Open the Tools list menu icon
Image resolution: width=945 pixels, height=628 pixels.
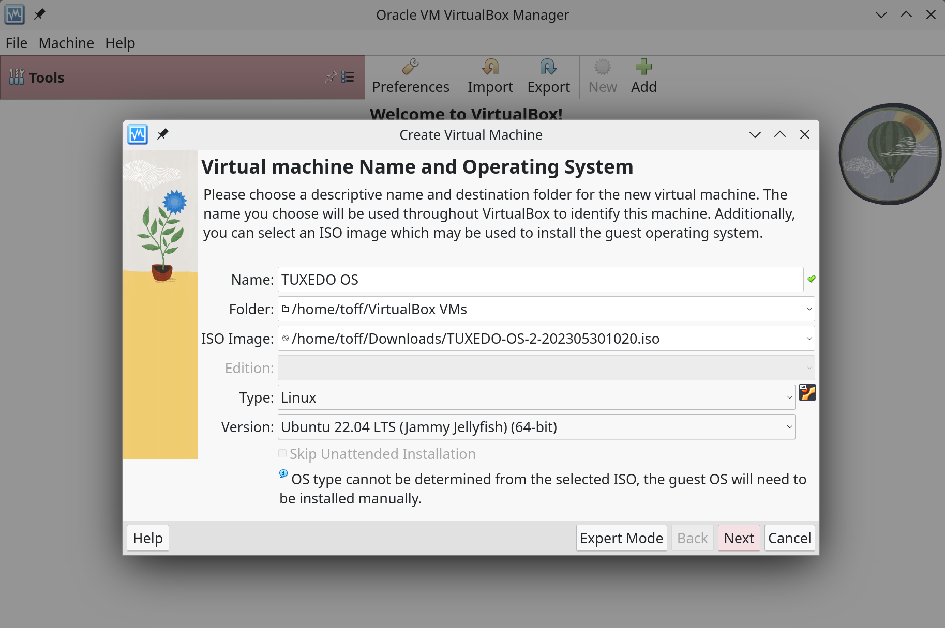click(348, 77)
